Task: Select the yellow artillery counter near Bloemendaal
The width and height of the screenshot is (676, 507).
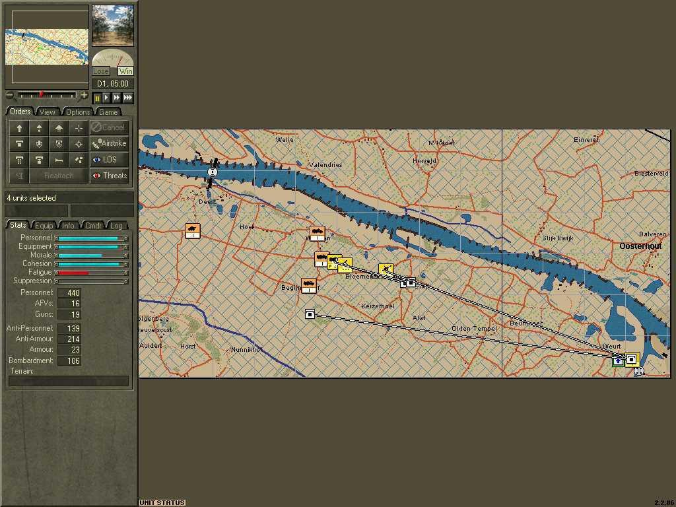Action: tap(345, 265)
